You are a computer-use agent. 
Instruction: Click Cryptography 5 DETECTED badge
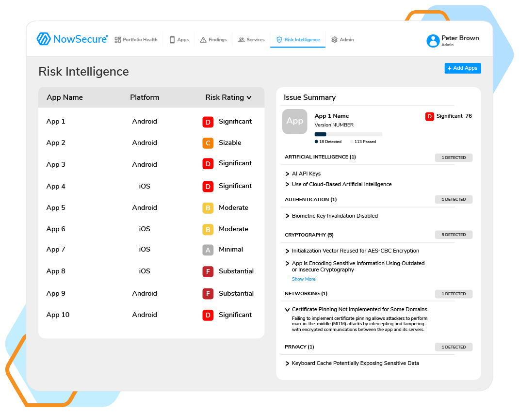pos(454,235)
